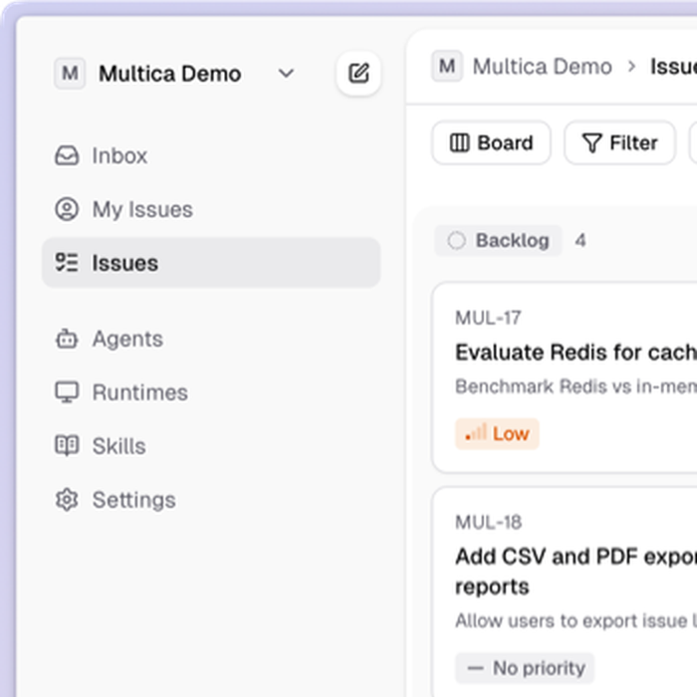Click the Multica Demo breadcrumb link

542,67
